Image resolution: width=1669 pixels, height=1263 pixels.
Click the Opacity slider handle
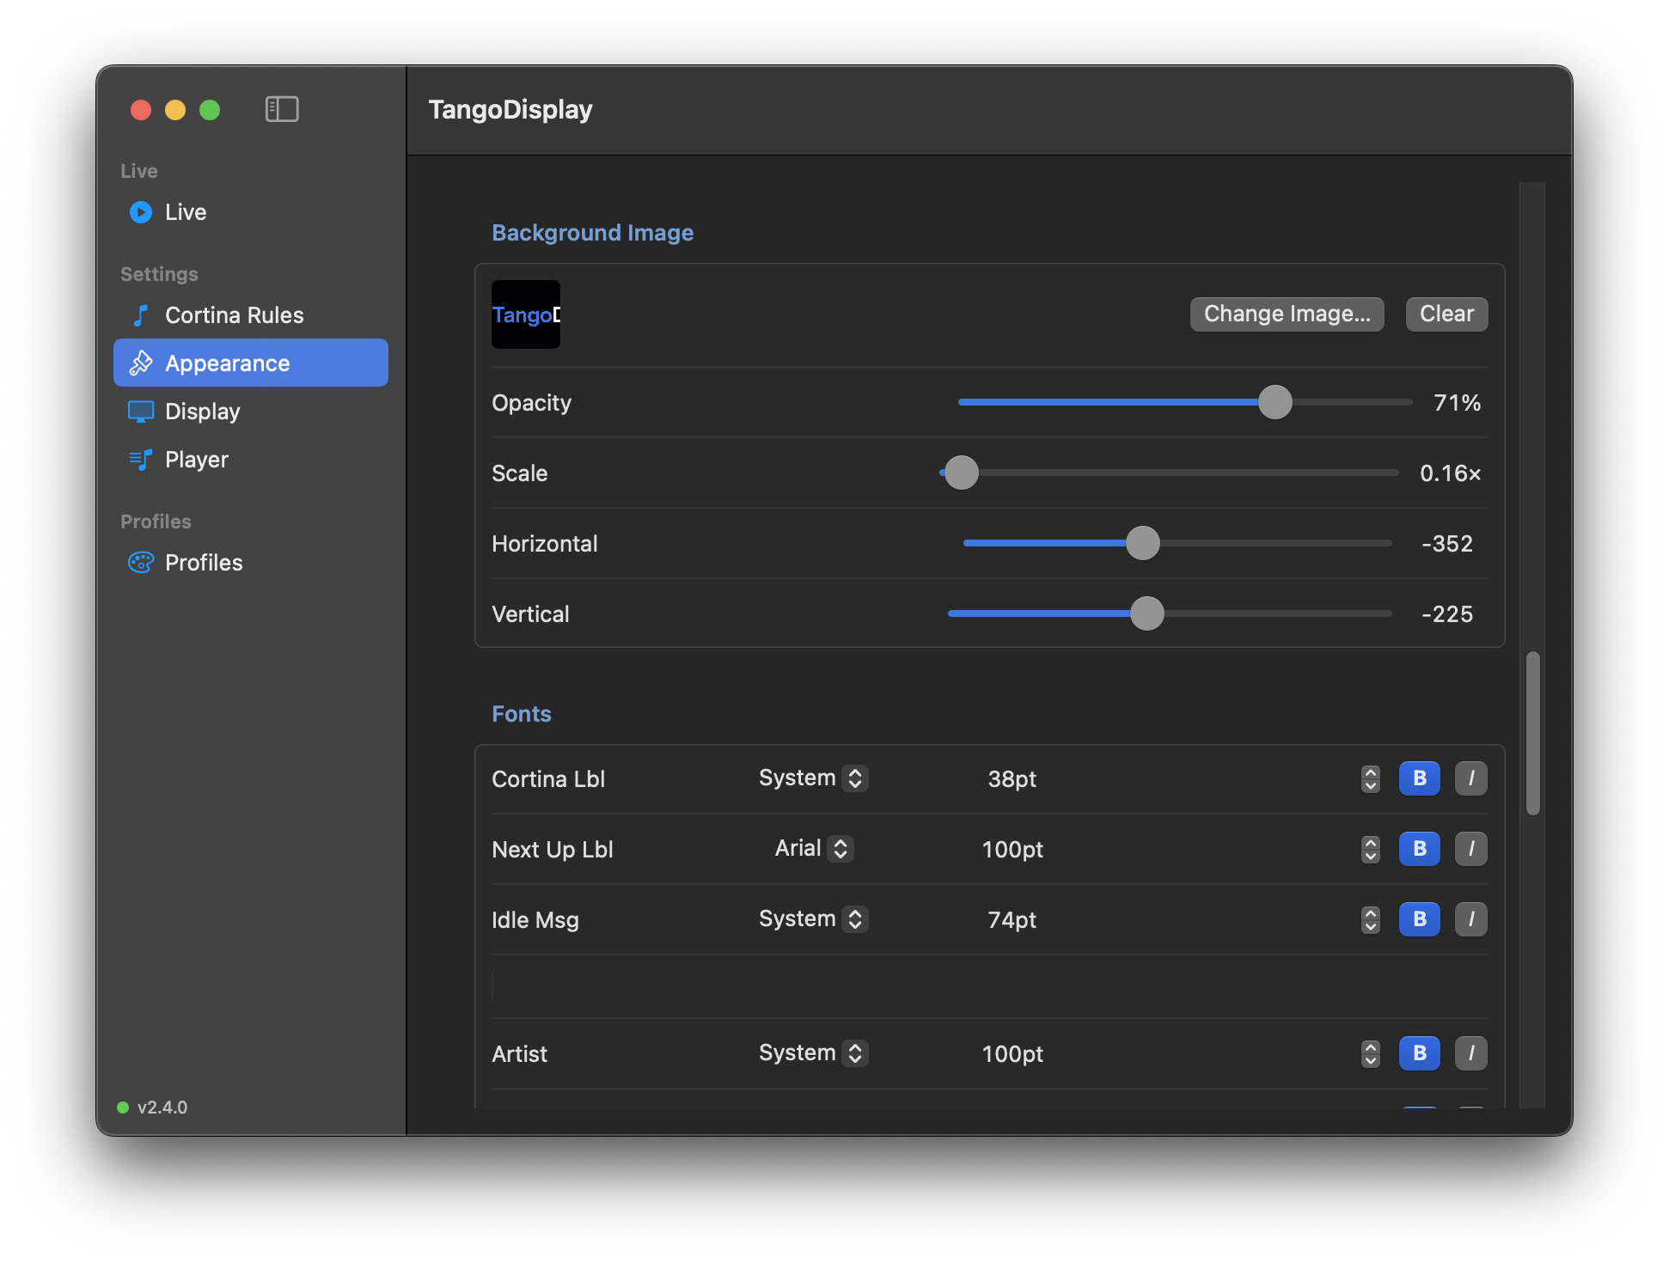(1275, 402)
